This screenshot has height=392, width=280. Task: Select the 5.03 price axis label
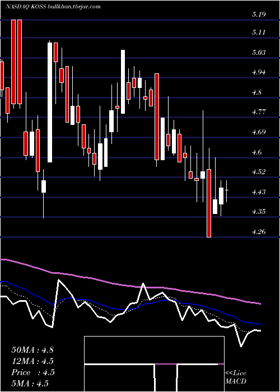coord(259,53)
